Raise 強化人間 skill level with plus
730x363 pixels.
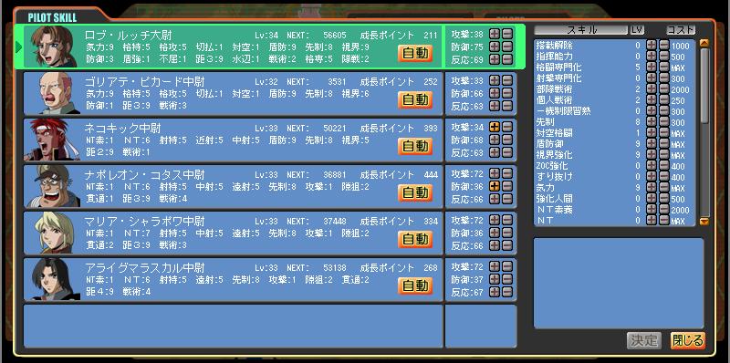click(x=652, y=198)
